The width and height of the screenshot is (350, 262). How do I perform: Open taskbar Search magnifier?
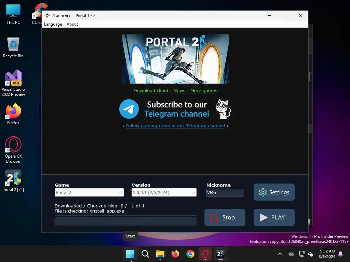pos(145,254)
